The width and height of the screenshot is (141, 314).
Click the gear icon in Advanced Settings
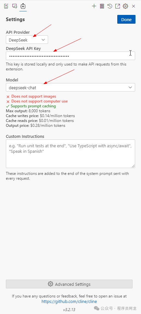[50, 284]
